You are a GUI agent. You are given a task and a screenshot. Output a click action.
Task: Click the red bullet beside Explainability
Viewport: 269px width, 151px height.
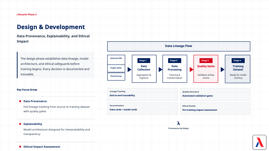pyautogui.click(x=20, y=124)
